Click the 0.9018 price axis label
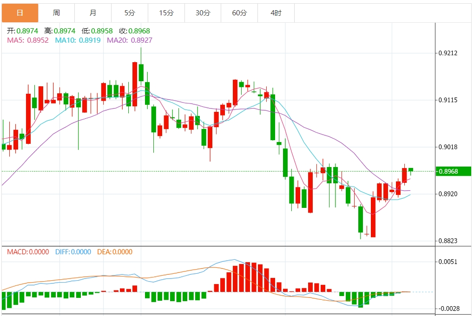This screenshot has width=474, height=316. point(448,147)
